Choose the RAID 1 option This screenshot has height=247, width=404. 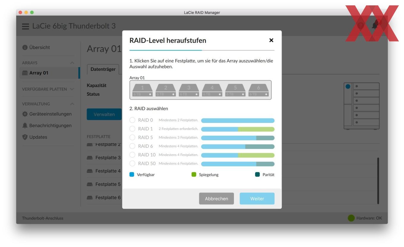[132, 129]
